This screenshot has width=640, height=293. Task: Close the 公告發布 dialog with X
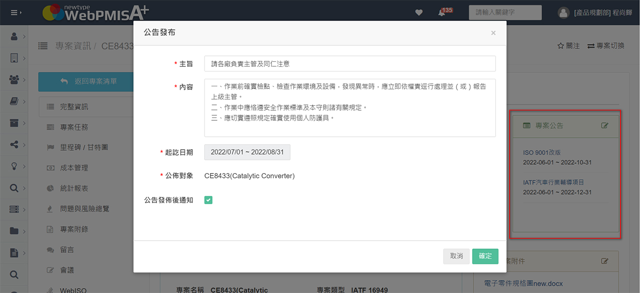(x=493, y=33)
